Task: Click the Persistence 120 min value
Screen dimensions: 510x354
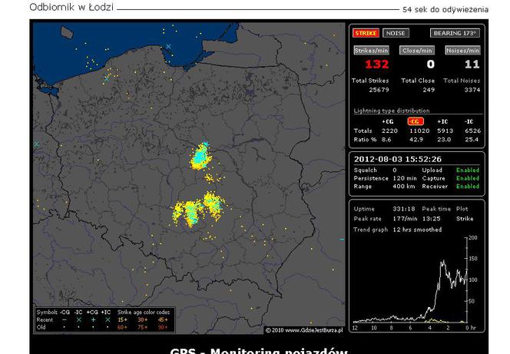Action: tap(405, 178)
